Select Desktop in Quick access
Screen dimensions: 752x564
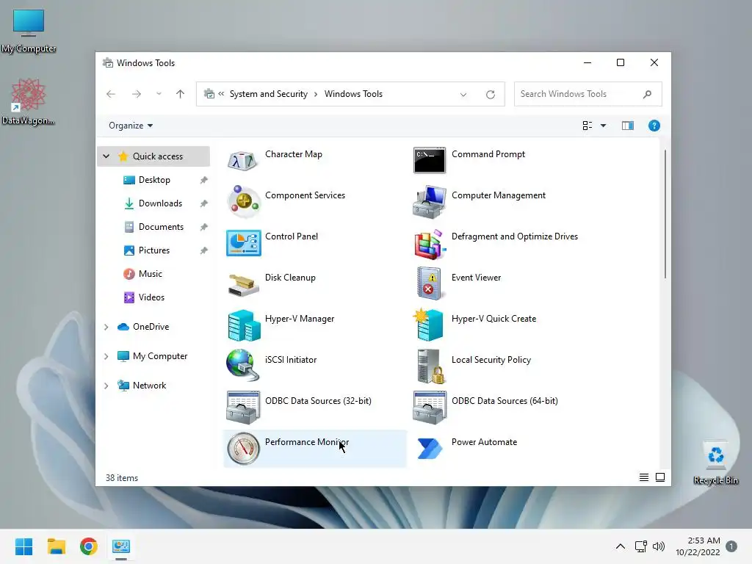153,180
